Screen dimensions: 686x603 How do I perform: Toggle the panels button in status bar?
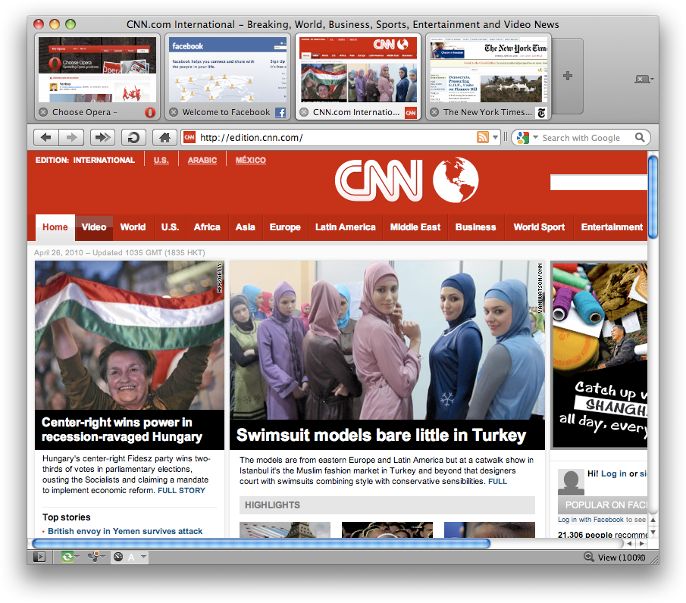coord(39,557)
